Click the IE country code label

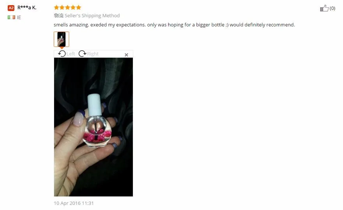[19, 18]
